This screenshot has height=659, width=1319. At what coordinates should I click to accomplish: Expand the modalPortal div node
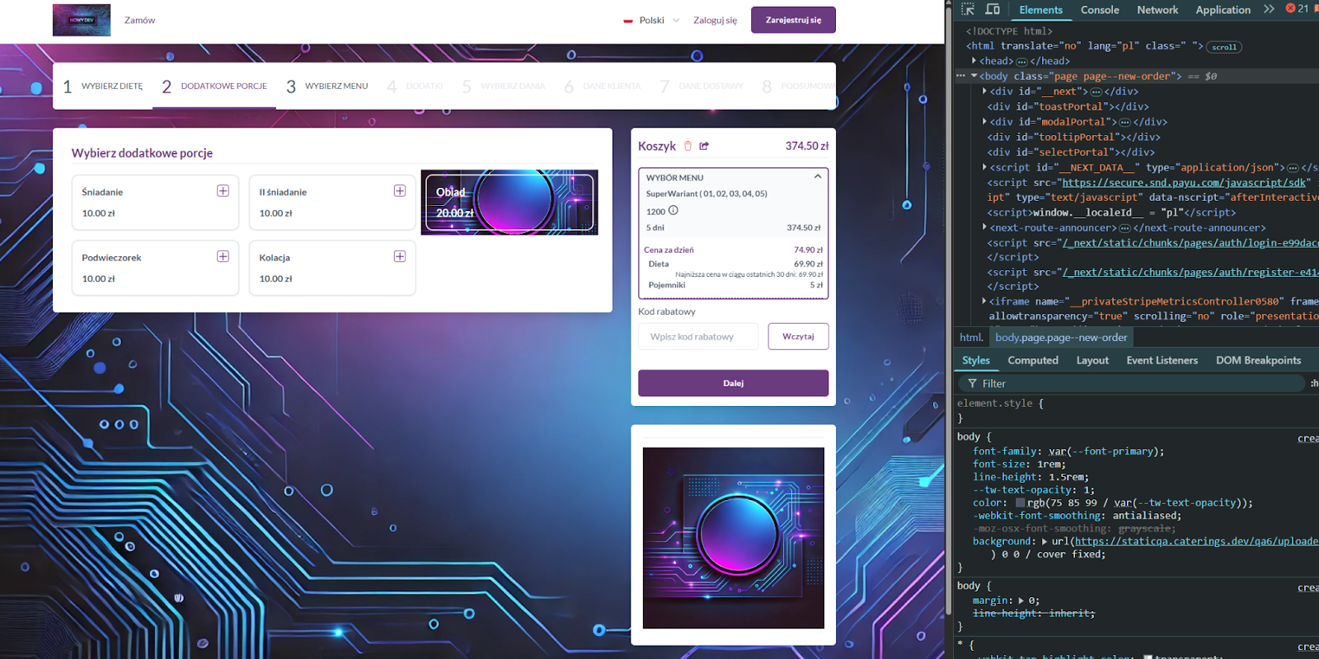(985, 122)
